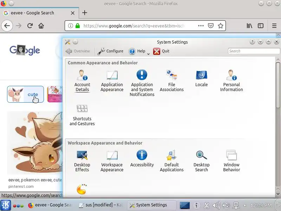Click the pinterest.com source link

point(21,186)
